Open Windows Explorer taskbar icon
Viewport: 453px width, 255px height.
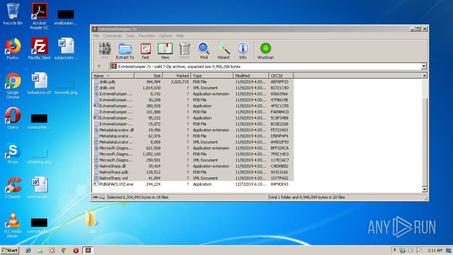point(40,250)
